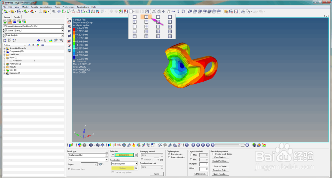The height and width of the screenshot is (178, 332).
Task: Click the Apply button
Action: 156,174
